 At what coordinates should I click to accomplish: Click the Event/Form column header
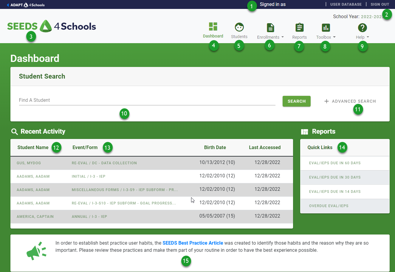tap(85, 148)
